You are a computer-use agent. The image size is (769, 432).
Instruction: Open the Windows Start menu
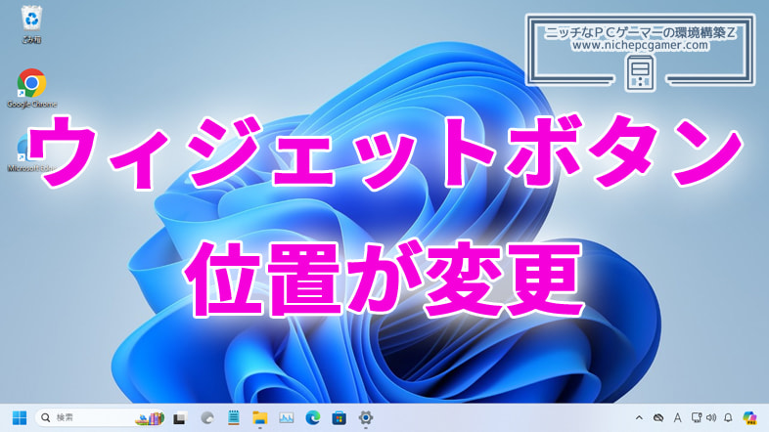click(20, 417)
